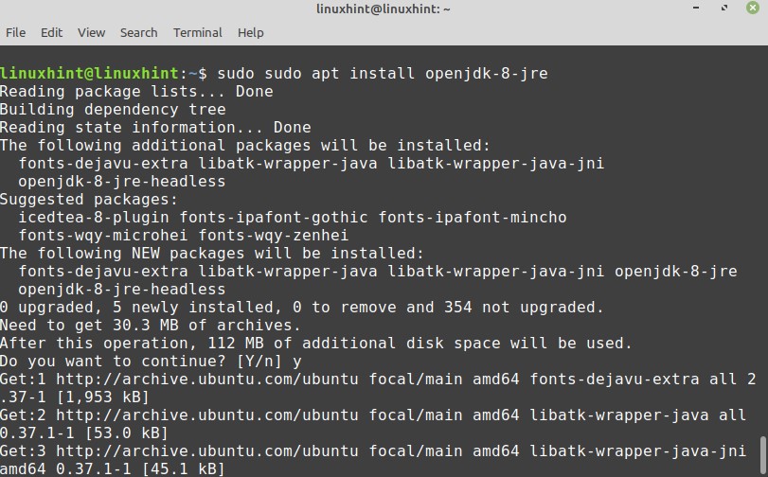Image resolution: width=768 pixels, height=477 pixels.
Task: Click the 'fonts-ipafont-gothic' package name
Action: pos(274,218)
